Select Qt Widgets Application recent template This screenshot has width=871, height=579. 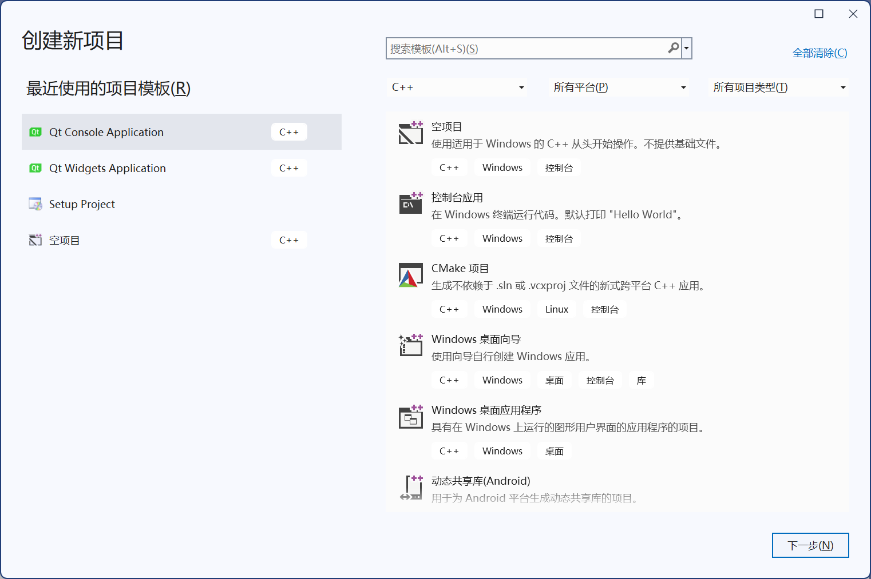pyautogui.click(x=181, y=168)
